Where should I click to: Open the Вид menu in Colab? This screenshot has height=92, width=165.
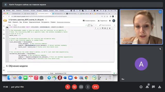pyautogui.click(x=21, y=22)
